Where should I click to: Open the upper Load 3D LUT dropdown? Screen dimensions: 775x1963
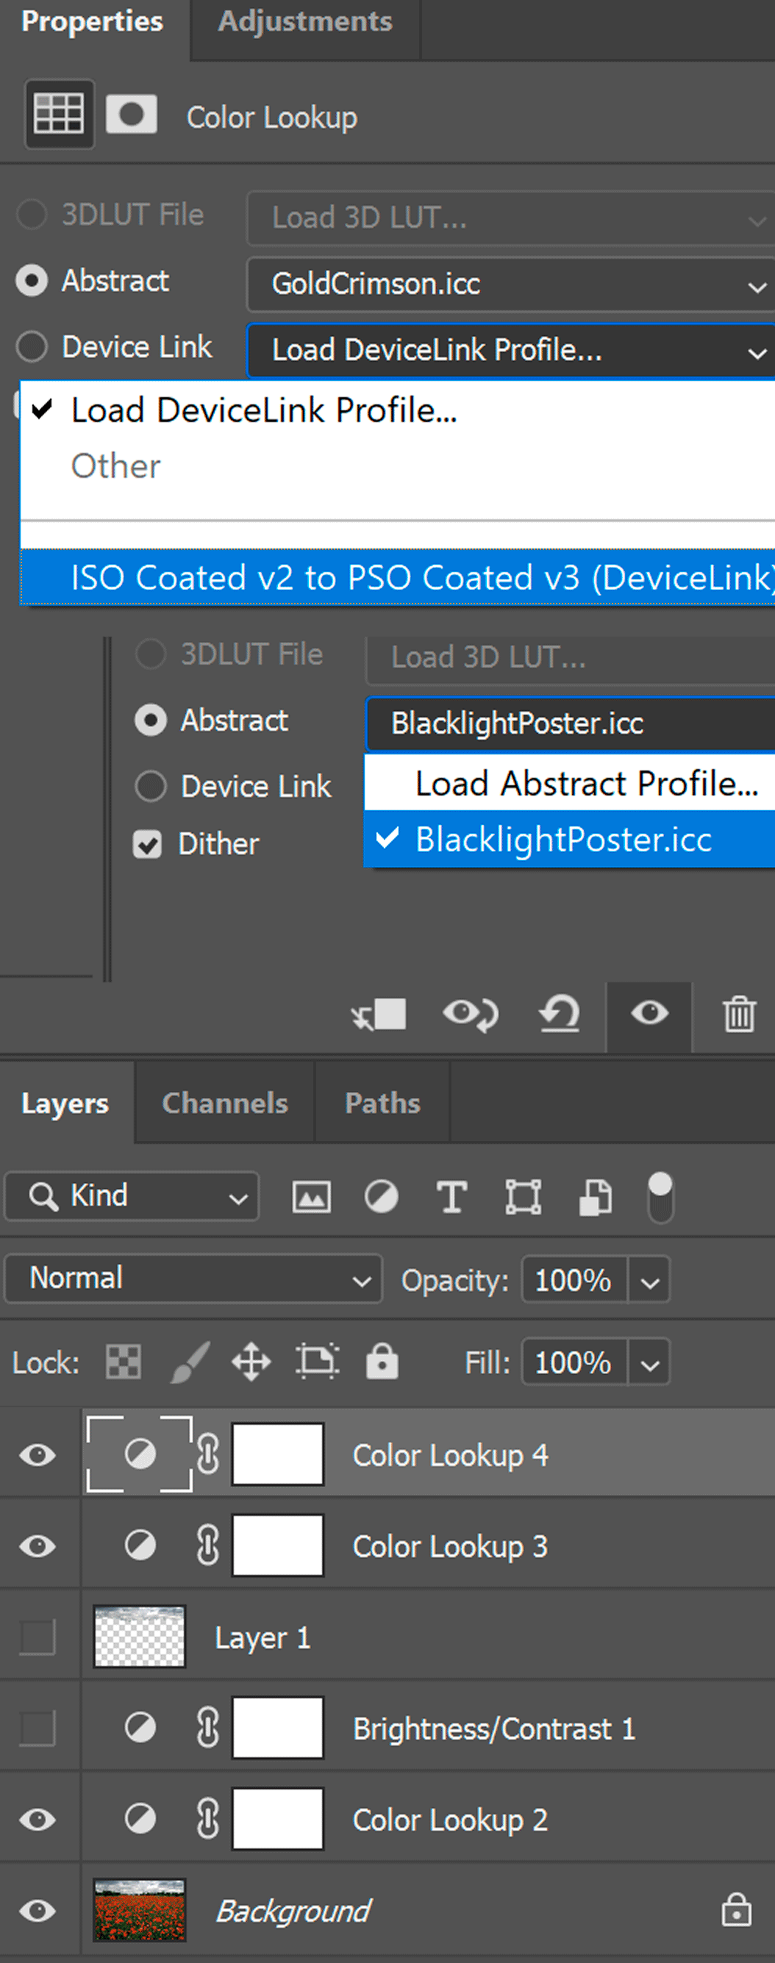click(x=510, y=218)
